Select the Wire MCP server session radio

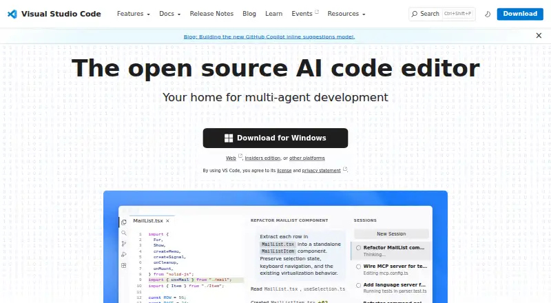pos(358,267)
